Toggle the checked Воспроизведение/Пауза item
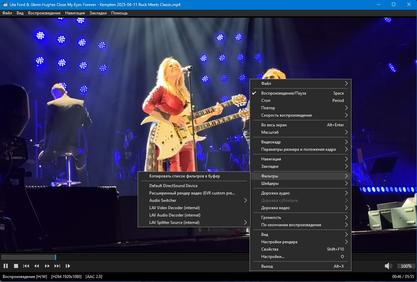 pyautogui.click(x=283, y=93)
